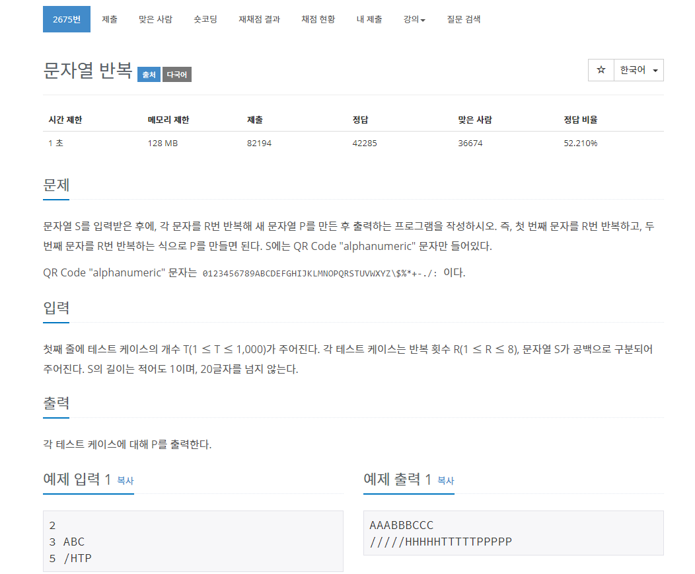Open the 채점 현황 page
Image resolution: width=695 pixels, height=574 pixels.
[x=318, y=19]
